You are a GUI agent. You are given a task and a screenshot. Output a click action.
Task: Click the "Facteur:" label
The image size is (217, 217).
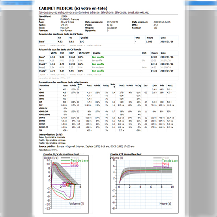[x=137, y=28]
